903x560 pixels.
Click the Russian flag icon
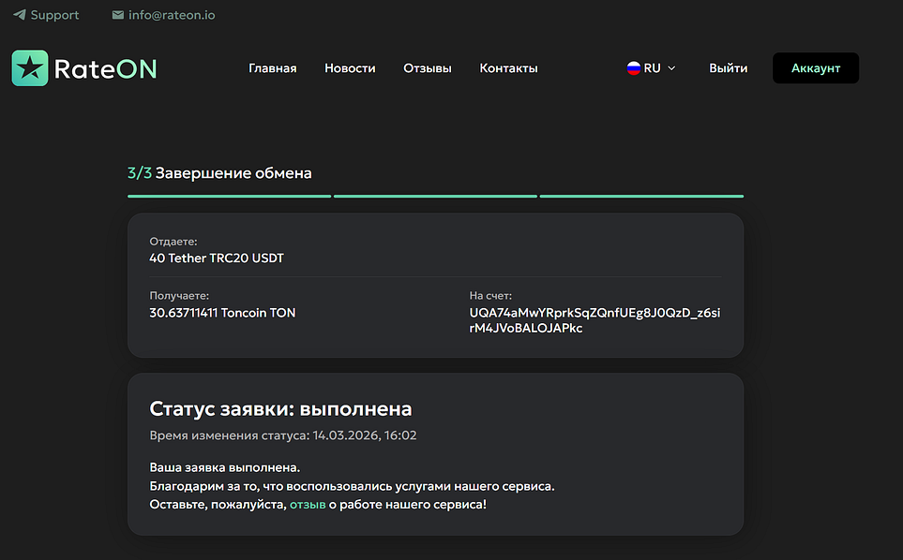(x=634, y=68)
